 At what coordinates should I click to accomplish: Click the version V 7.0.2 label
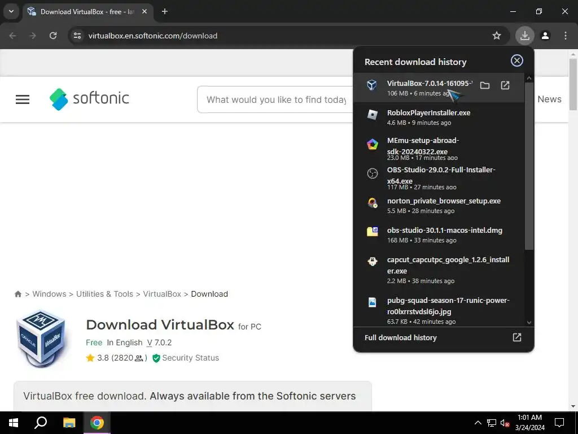[x=159, y=343]
